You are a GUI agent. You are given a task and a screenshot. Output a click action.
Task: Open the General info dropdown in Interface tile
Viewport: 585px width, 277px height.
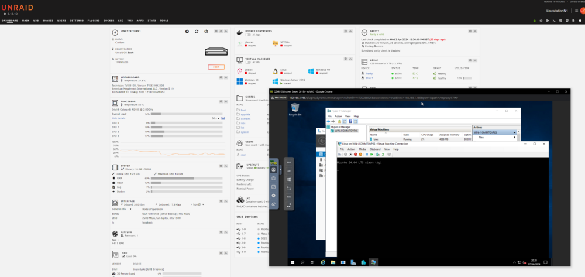click(x=121, y=210)
